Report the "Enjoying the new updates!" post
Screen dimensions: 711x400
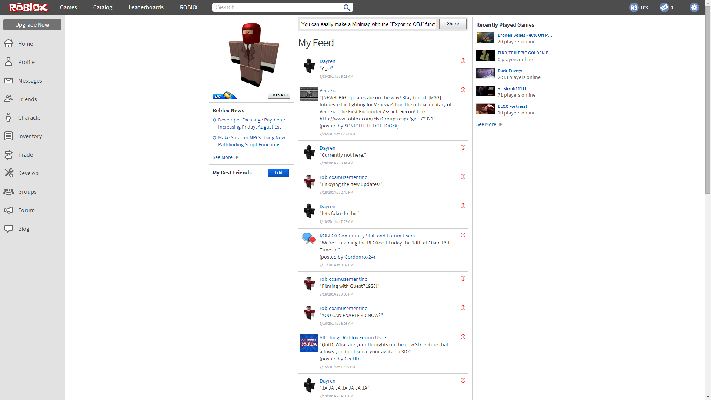[x=463, y=177]
